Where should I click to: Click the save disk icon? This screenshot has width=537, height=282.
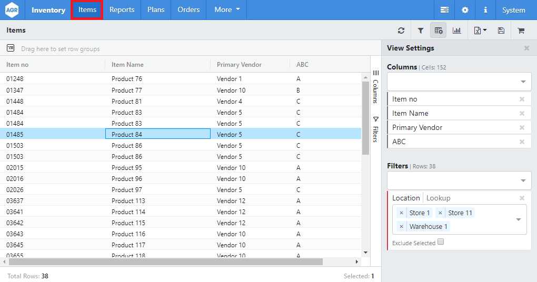(x=501, y=31)
